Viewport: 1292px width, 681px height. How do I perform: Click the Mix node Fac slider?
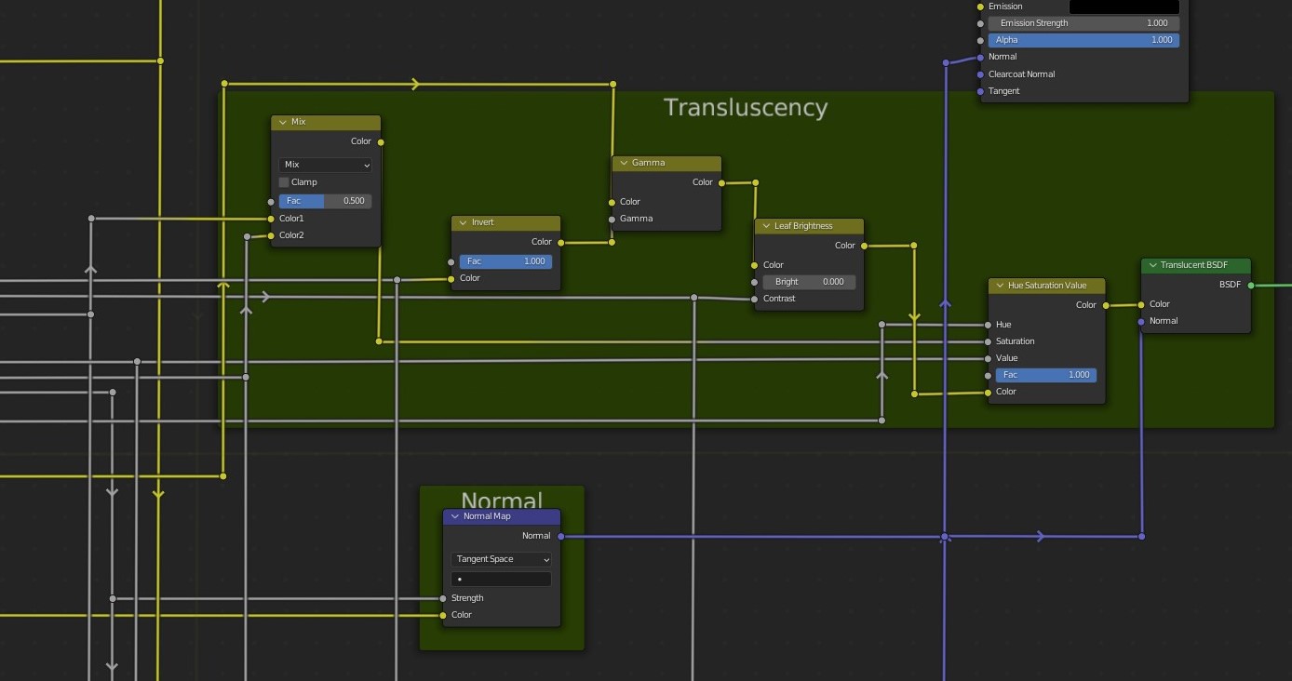[325, 201]
